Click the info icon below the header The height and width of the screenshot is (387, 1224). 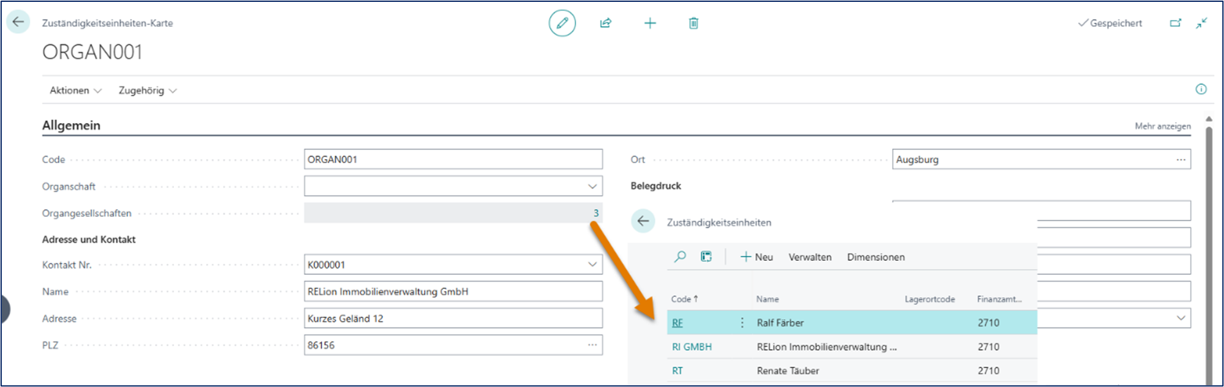coord(1201,89)
